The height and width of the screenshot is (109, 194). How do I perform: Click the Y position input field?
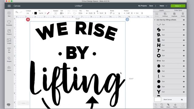139,13
